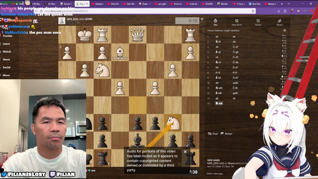Switch to the Alphaville browser tab
The height and width of the screenshot is (179, 318).
[x=98, y=4]
